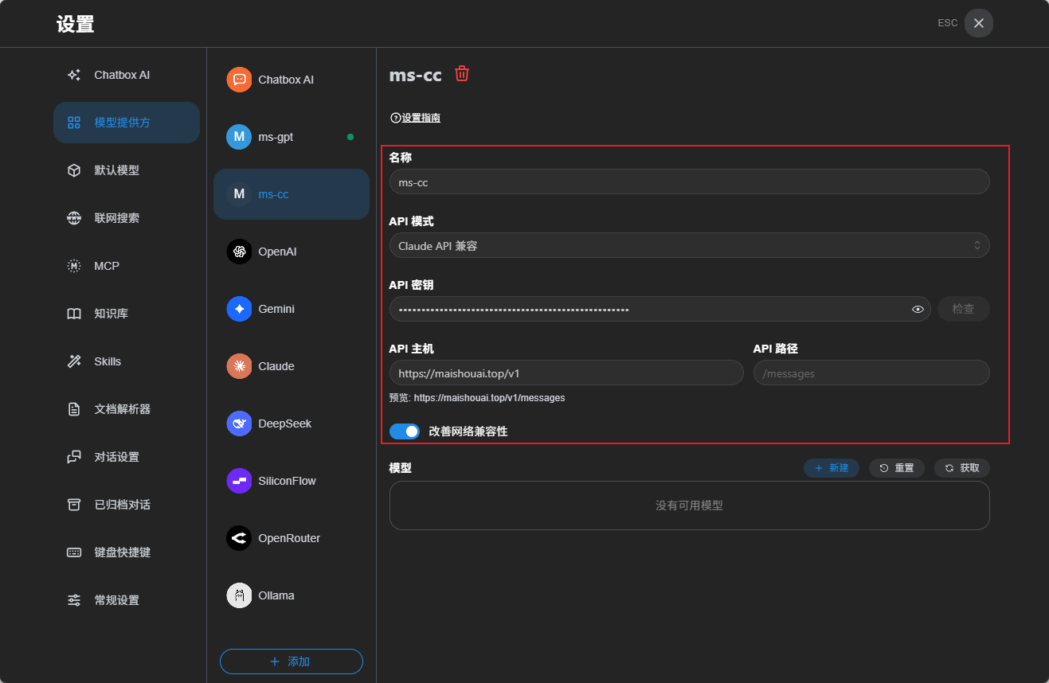The image size is (1049, 683).
Task: Click the 名称 input field
Action: tap(690, 181)
